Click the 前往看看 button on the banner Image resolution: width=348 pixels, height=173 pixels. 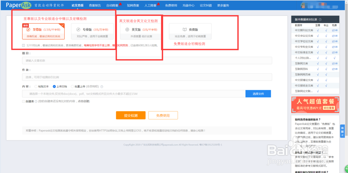329,108
